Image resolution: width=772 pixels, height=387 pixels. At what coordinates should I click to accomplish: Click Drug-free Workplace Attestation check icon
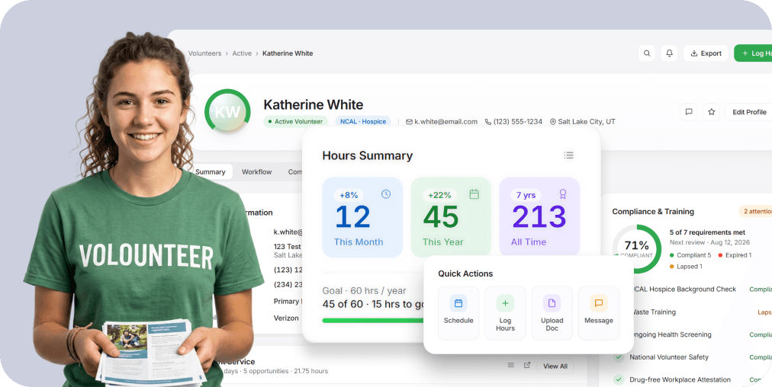click(619, 379)
